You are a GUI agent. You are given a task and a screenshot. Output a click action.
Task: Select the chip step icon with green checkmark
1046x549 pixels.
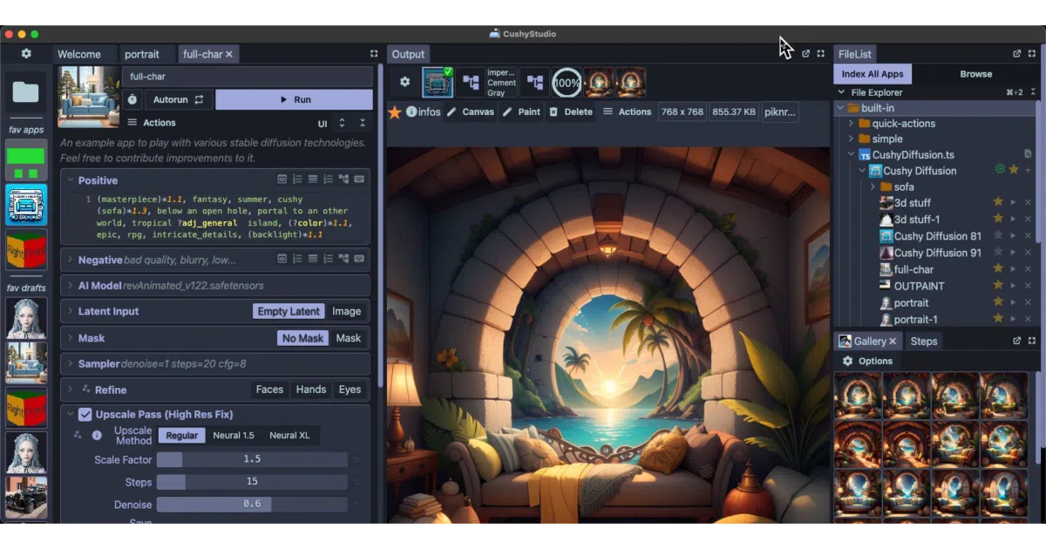(x=438, y=83)
